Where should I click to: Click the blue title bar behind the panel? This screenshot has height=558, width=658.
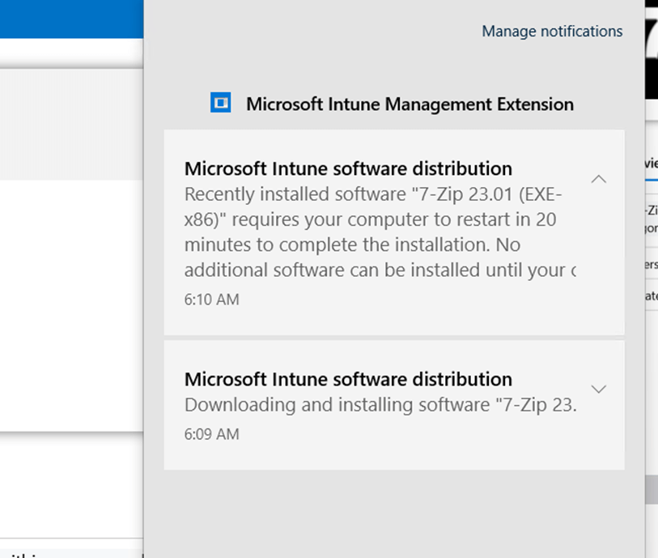[x=71, y=19]
